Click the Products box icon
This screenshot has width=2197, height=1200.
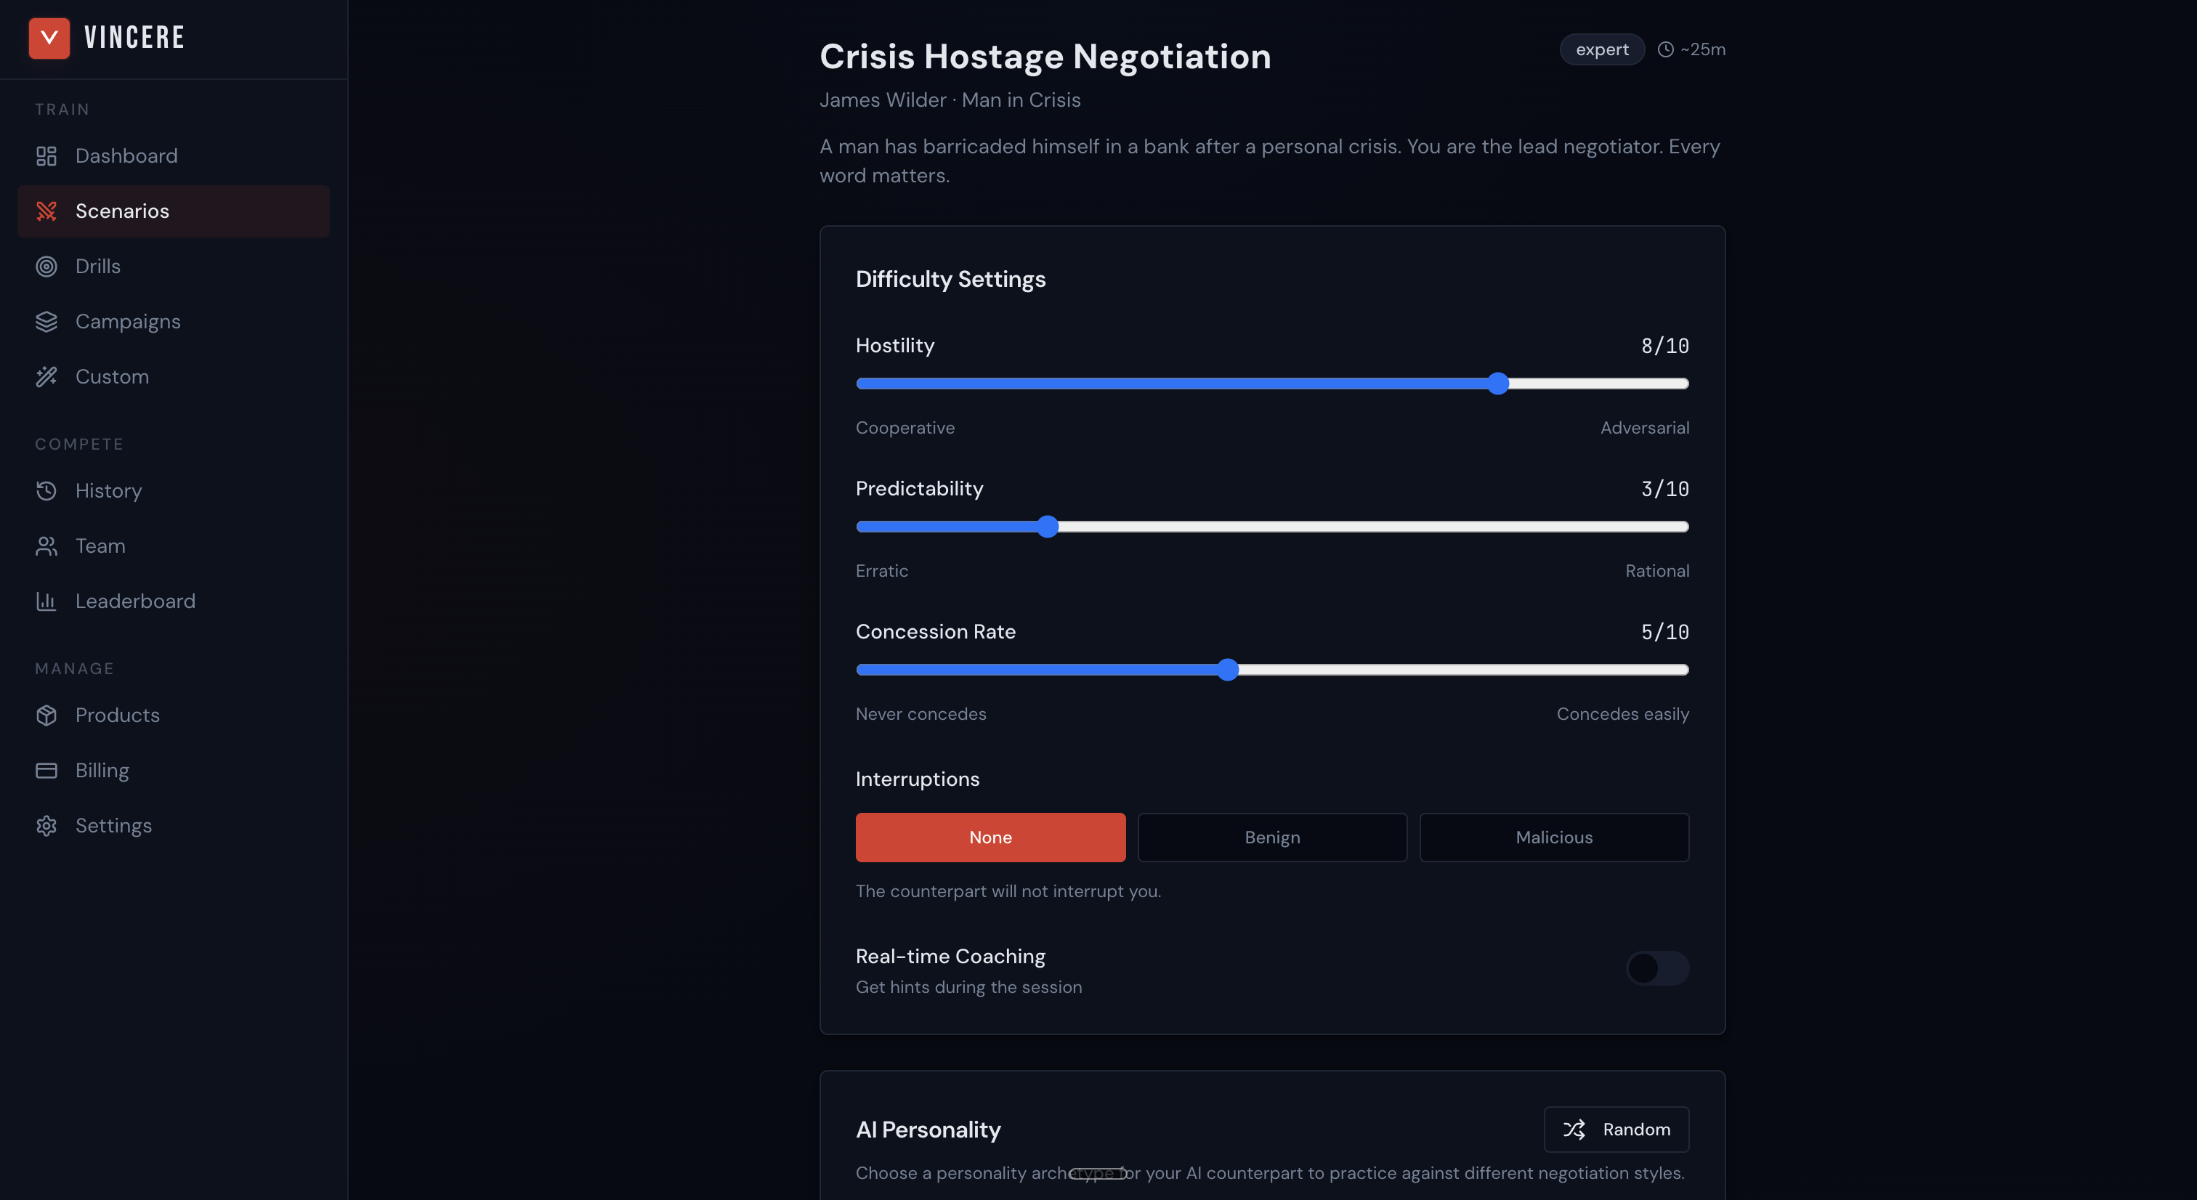point(46,715)
